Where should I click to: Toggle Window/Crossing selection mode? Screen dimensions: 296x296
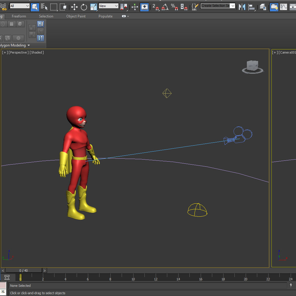(x=63, y=7)
